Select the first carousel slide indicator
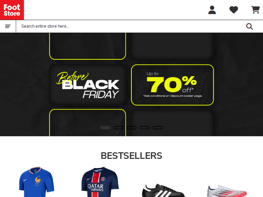263x197 pixels. click(x=105, y=128)
